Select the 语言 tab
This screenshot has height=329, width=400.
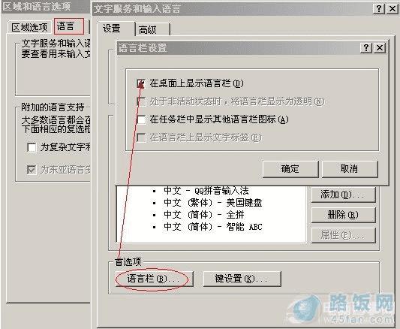click(68, 26)
